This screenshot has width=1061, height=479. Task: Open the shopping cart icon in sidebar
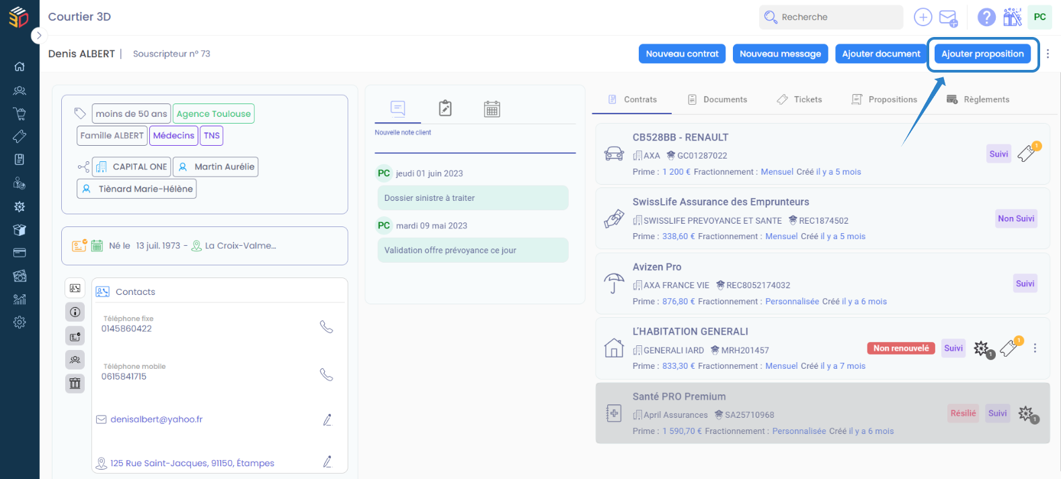point(19,114)
